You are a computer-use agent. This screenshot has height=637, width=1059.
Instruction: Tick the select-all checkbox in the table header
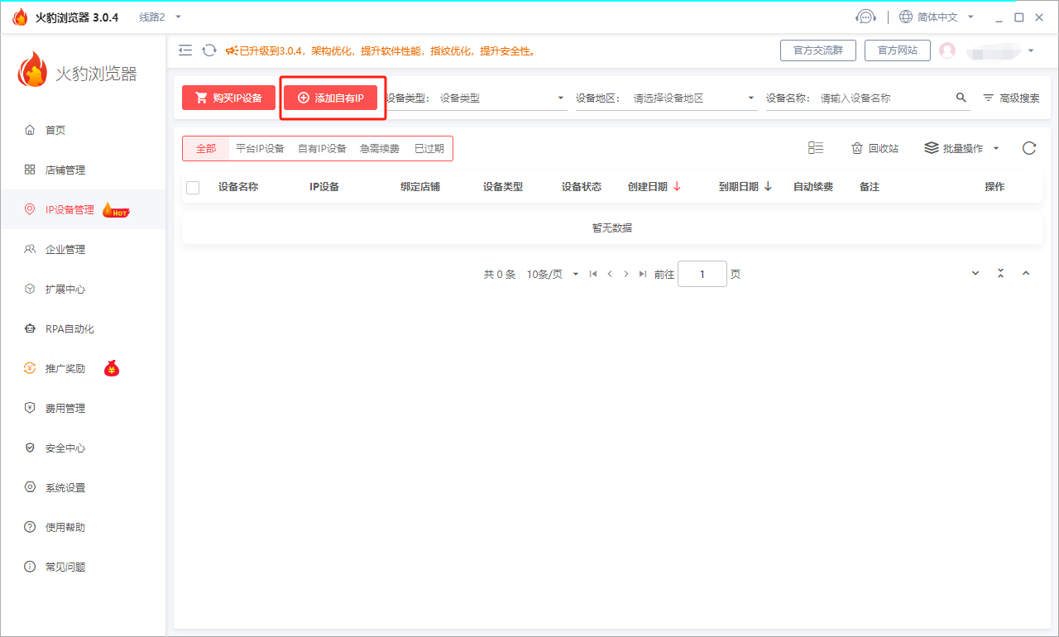(193, 187)
